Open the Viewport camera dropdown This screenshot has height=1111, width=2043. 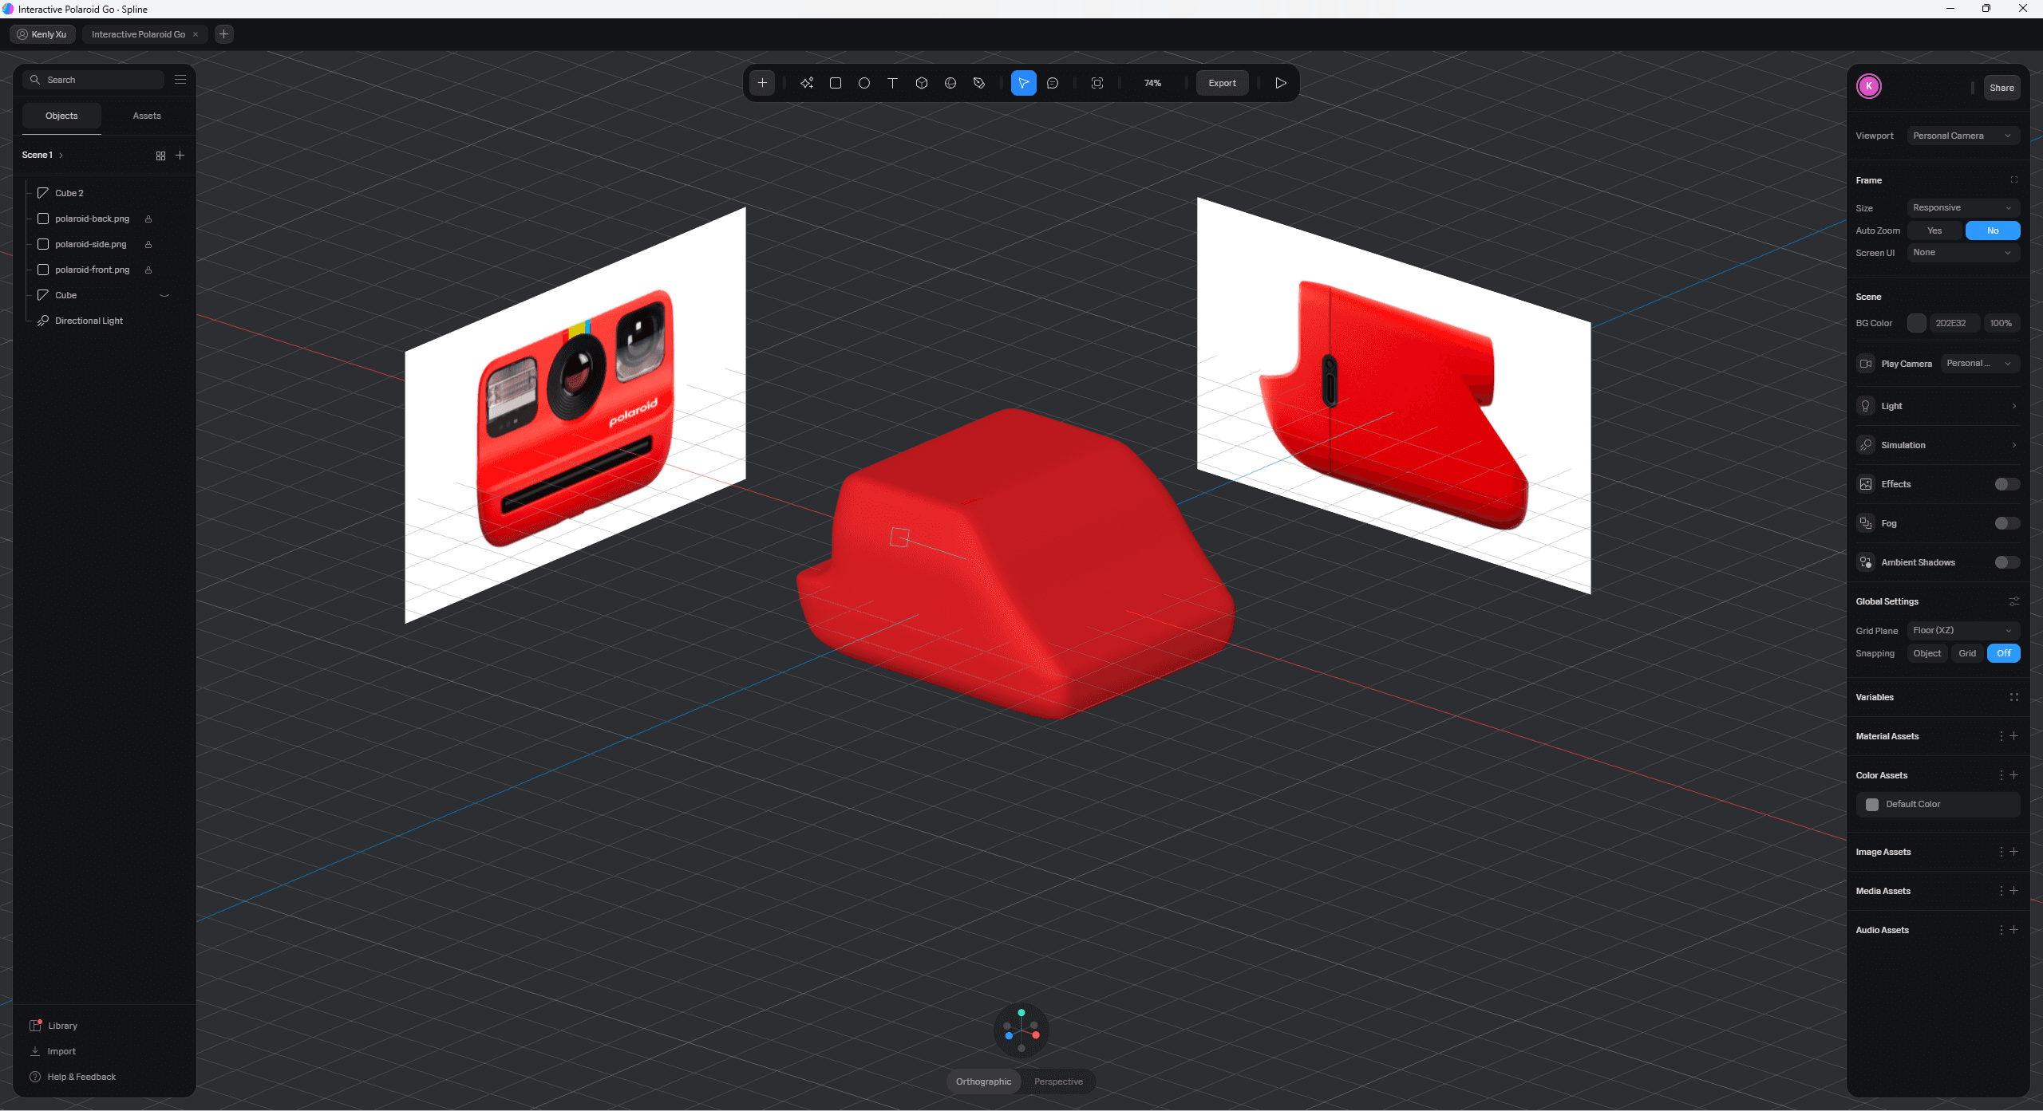pyautogui.click(x=1962, y=136)
